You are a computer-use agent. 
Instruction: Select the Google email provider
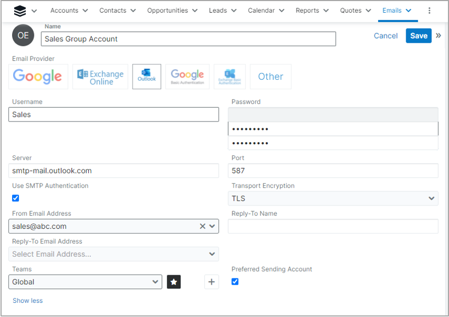coord(38,77)
